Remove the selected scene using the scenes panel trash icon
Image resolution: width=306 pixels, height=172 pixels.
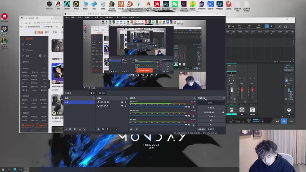[70, 129]
